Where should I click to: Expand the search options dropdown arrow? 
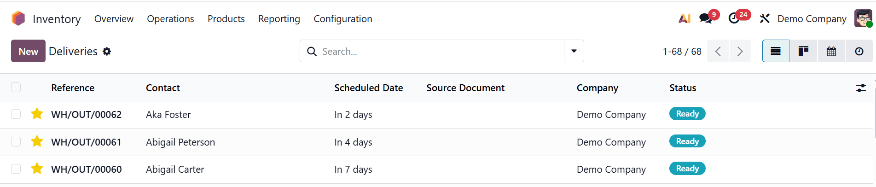(574, 51)
